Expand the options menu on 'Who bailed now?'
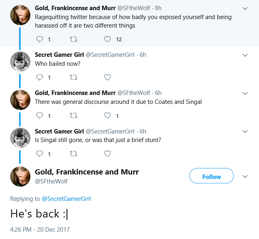The width and height of the screenshot is (259, 239). coord(245,55)
